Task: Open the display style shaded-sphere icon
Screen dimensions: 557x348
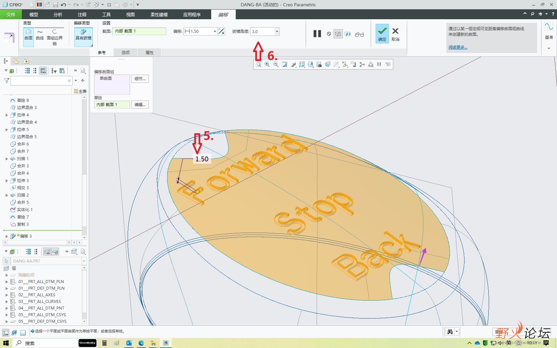Action: (293, 64)
